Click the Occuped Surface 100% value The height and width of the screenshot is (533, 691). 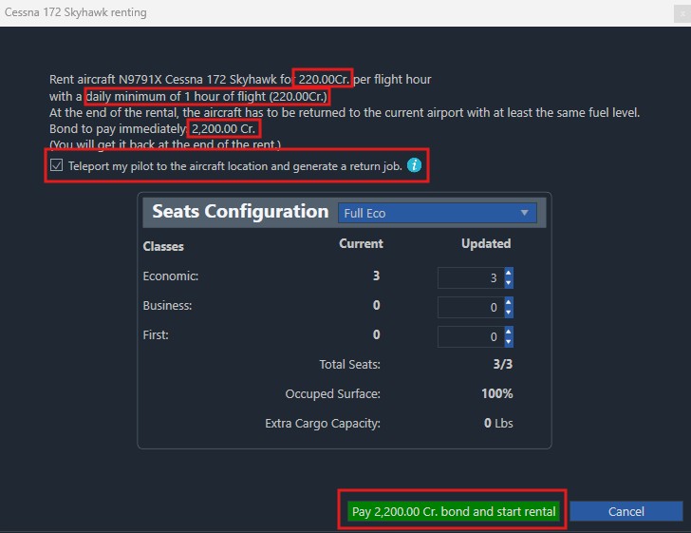pyautogui.click(x=497, y=393)
